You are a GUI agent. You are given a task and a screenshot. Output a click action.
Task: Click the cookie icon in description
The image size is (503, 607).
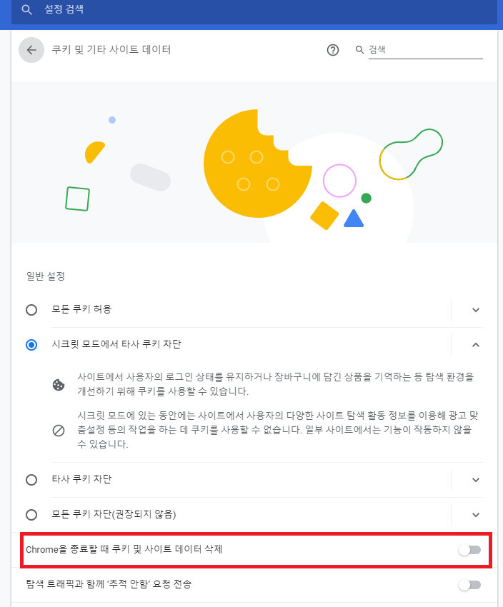[x=59, y=385]
